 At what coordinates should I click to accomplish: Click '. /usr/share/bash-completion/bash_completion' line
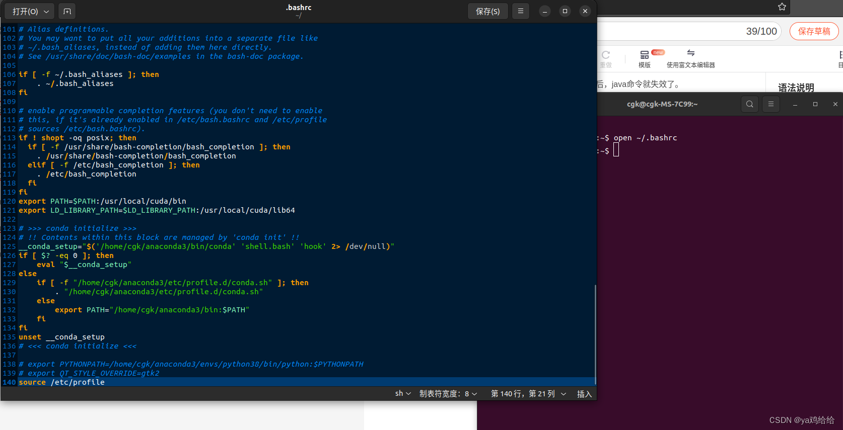[136, 156]
